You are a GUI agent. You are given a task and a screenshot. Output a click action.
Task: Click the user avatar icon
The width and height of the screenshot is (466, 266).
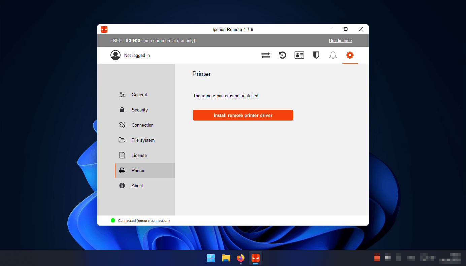coord(115,55)
